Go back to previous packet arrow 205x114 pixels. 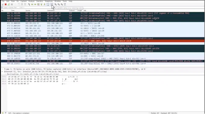(x=32, y=4)
